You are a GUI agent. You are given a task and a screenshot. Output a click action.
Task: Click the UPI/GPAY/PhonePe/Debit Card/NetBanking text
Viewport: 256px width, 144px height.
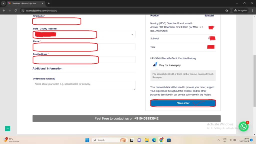click(173, 58)
